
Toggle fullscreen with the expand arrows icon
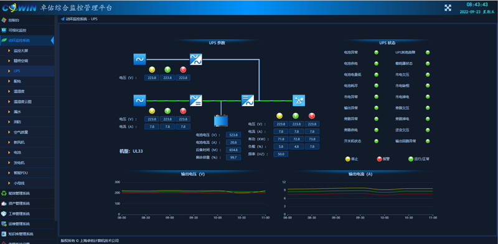pos(448,8)
